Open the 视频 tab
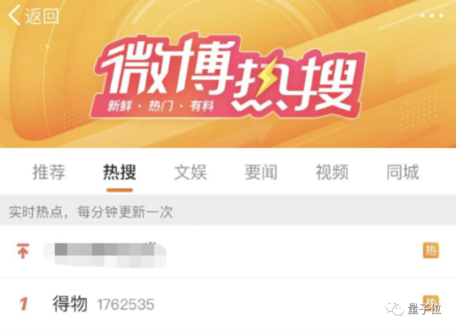 [x=332, y=172]
